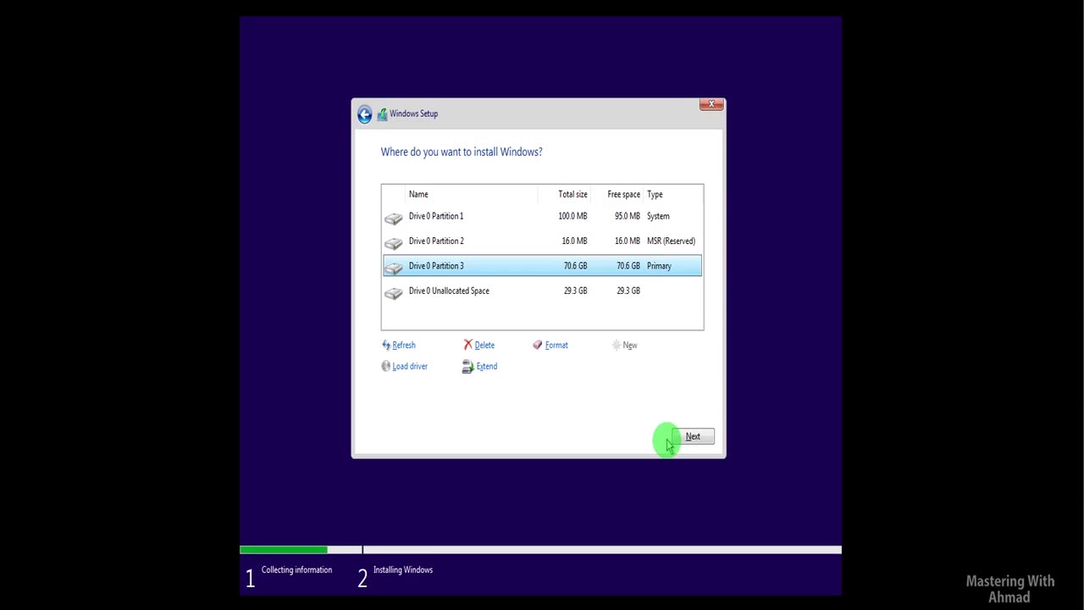Click the Format eraser icon

tap(537, 345)
